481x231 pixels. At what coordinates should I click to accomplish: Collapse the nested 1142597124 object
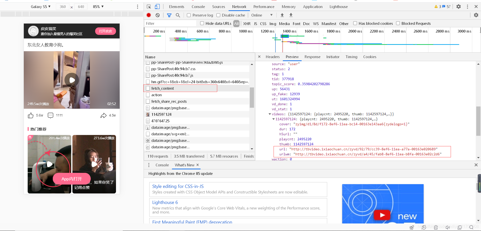click(x=274, y=119)
